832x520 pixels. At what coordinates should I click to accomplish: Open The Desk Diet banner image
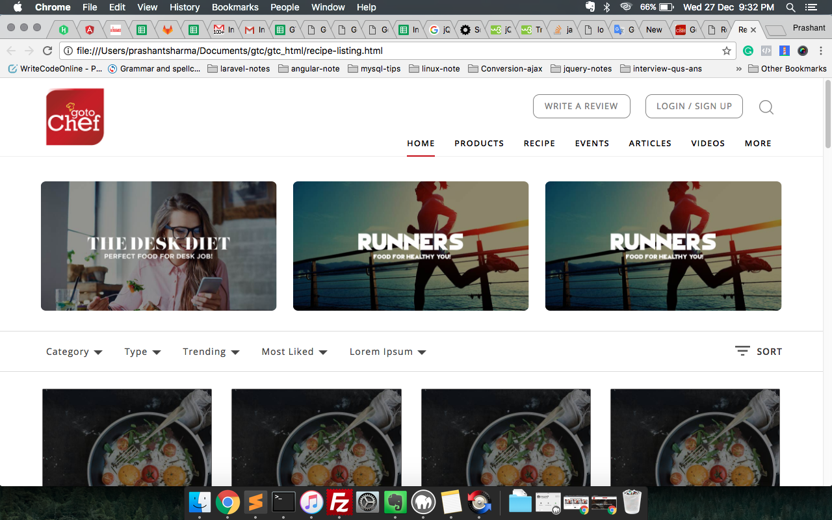[x=159, y=246]
